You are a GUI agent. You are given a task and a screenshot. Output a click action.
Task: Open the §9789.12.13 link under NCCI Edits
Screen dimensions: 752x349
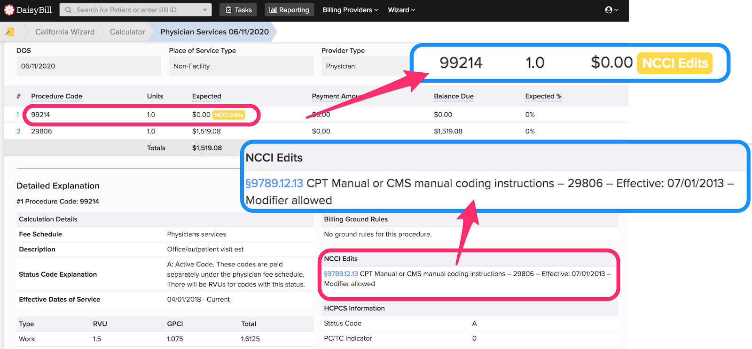[341, 274]
